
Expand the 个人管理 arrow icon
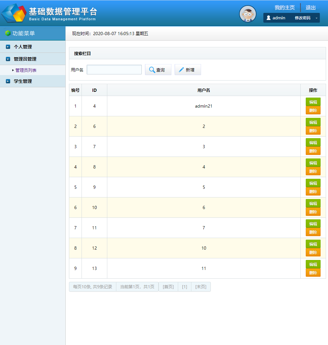pyautogui.click(x=8, y=47)
